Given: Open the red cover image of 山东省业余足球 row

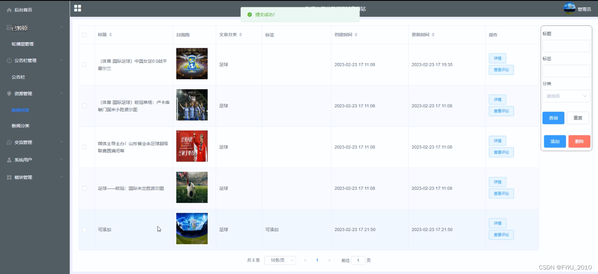Looking at the screenshot, I should point(192,146).
